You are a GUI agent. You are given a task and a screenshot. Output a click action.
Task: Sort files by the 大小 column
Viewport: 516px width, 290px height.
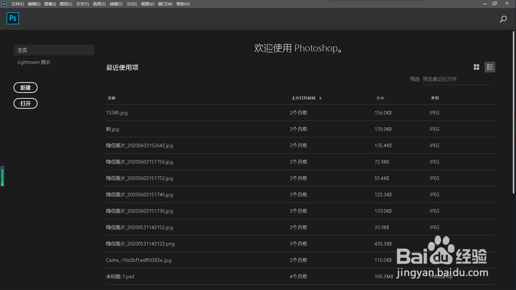coord(380,98)
